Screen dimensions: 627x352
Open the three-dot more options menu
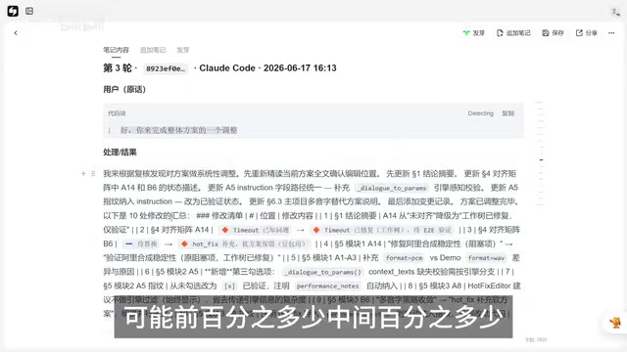[611, 33]
